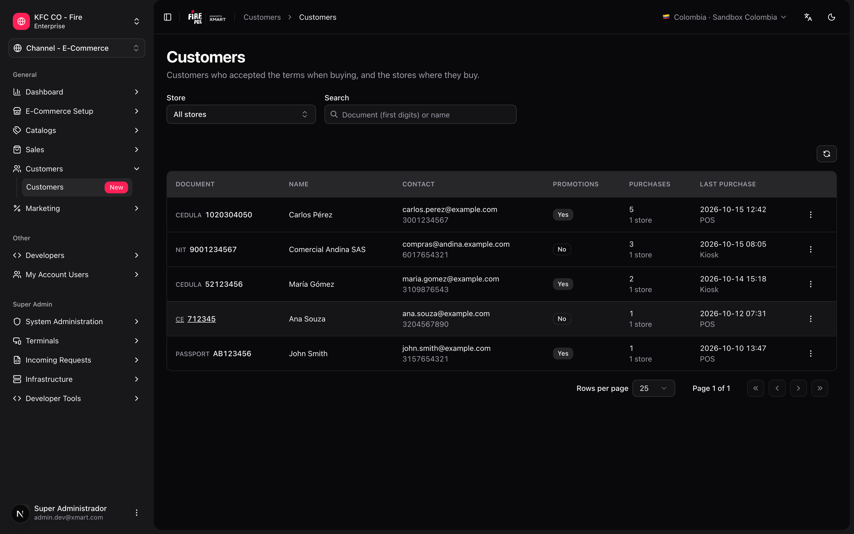Expand the Sales section
Image resolution: width=854 pixels, height=534 pixels.
pos(77,150)
